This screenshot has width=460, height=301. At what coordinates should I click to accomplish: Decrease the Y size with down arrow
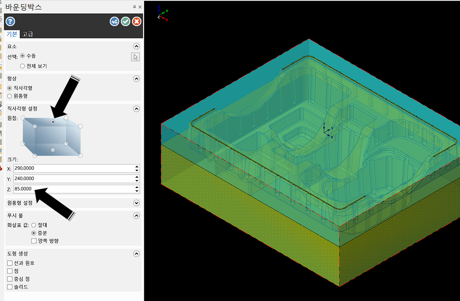137,181
